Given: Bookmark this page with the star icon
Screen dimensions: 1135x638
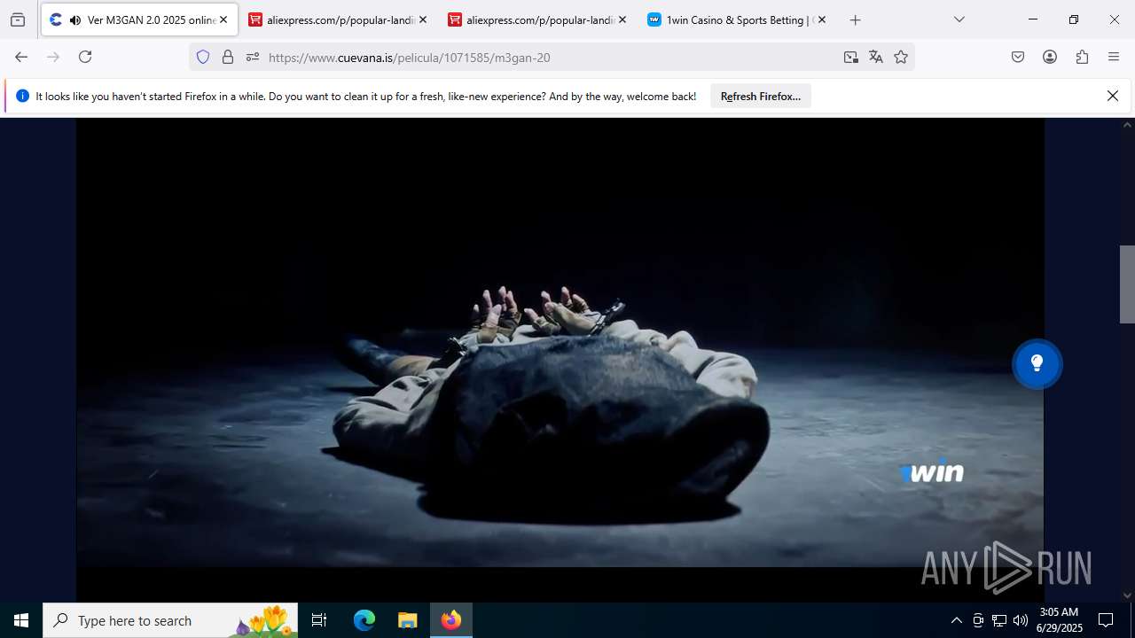Looking at the screenshot, I should [901, 57].
